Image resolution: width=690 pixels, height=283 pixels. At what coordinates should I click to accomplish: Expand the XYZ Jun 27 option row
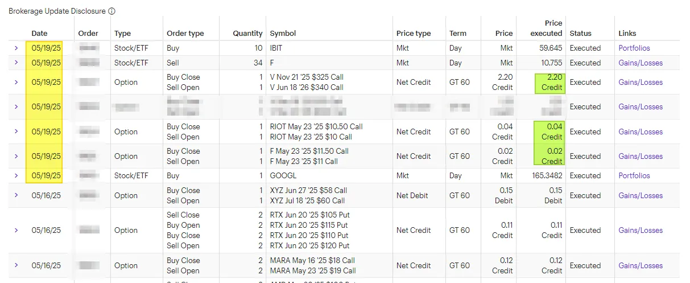pyautogui.click(x=16, y=196)
